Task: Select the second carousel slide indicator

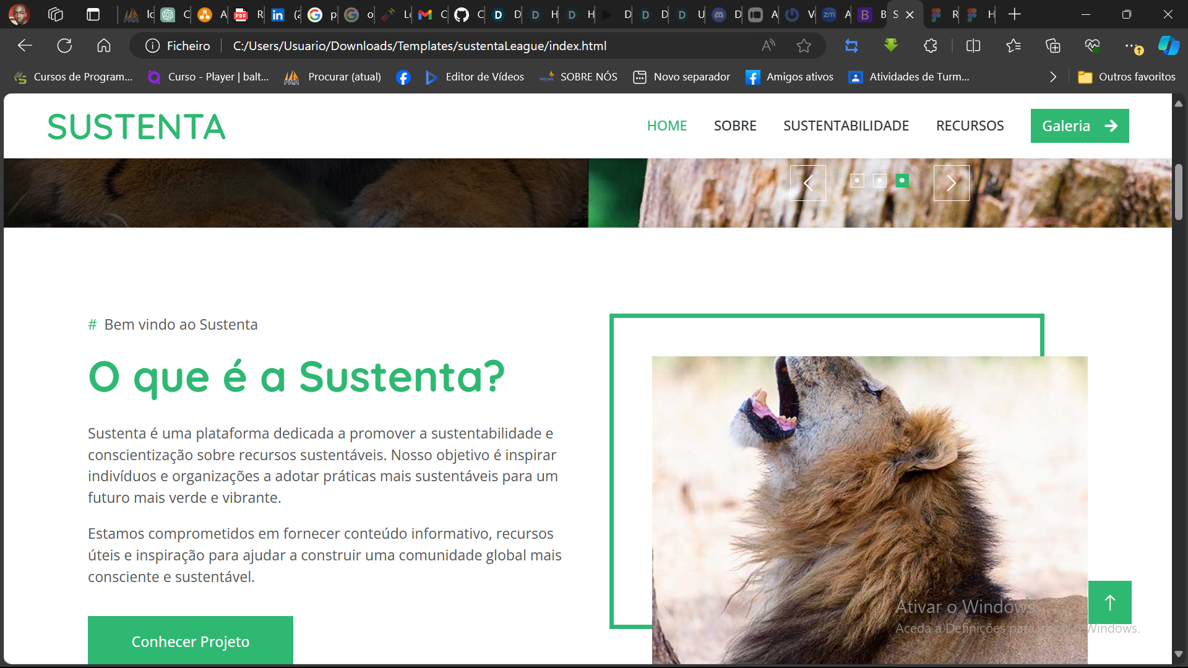Action: (x=879, y=181)
